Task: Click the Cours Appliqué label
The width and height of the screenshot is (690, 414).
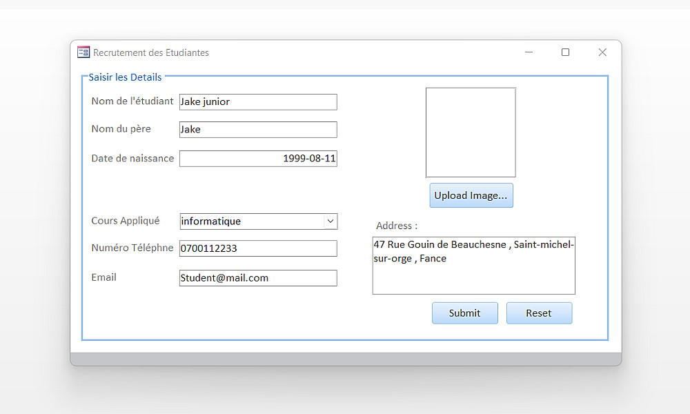Action: (126, 221)
